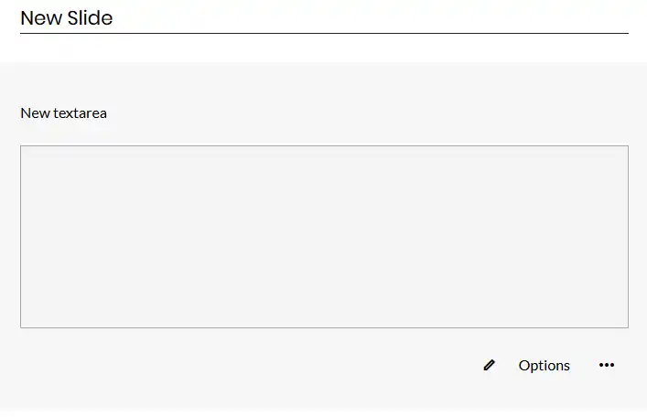This screenshot has width=647, height=417.
Task: Click the horizontal dots icon
Action: 607,365
